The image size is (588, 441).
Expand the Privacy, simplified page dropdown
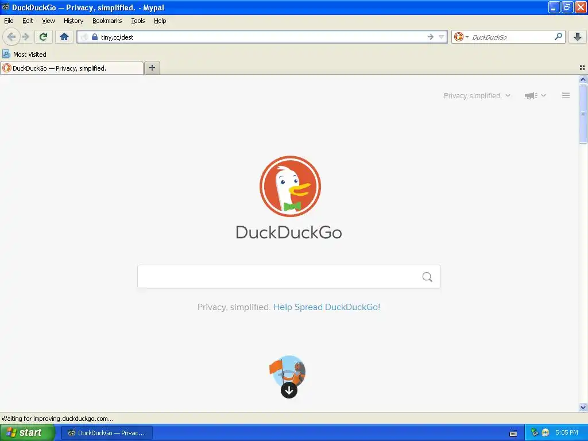click(x=477, y=96)
